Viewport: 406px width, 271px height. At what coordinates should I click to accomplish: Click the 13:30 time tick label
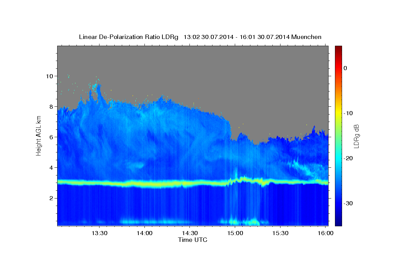[x=99, y=233]
